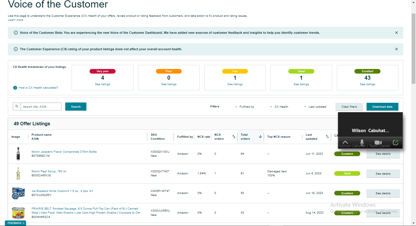Mute microphone in Zoom floating window
416x226 pixels.
362,142
